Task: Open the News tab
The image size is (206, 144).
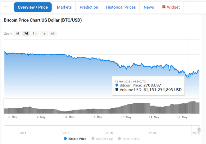Action: 149,7
